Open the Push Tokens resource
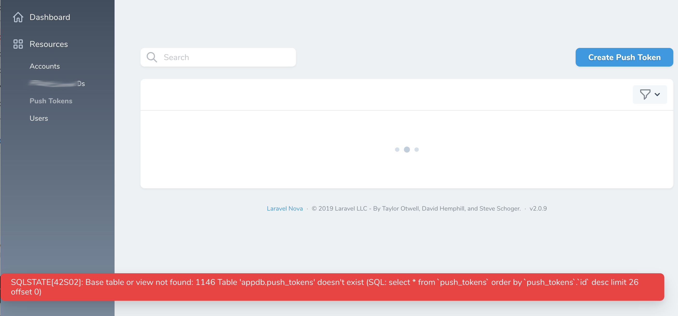The width and height of the screenshot is (678, 316). tap(51, 101)
